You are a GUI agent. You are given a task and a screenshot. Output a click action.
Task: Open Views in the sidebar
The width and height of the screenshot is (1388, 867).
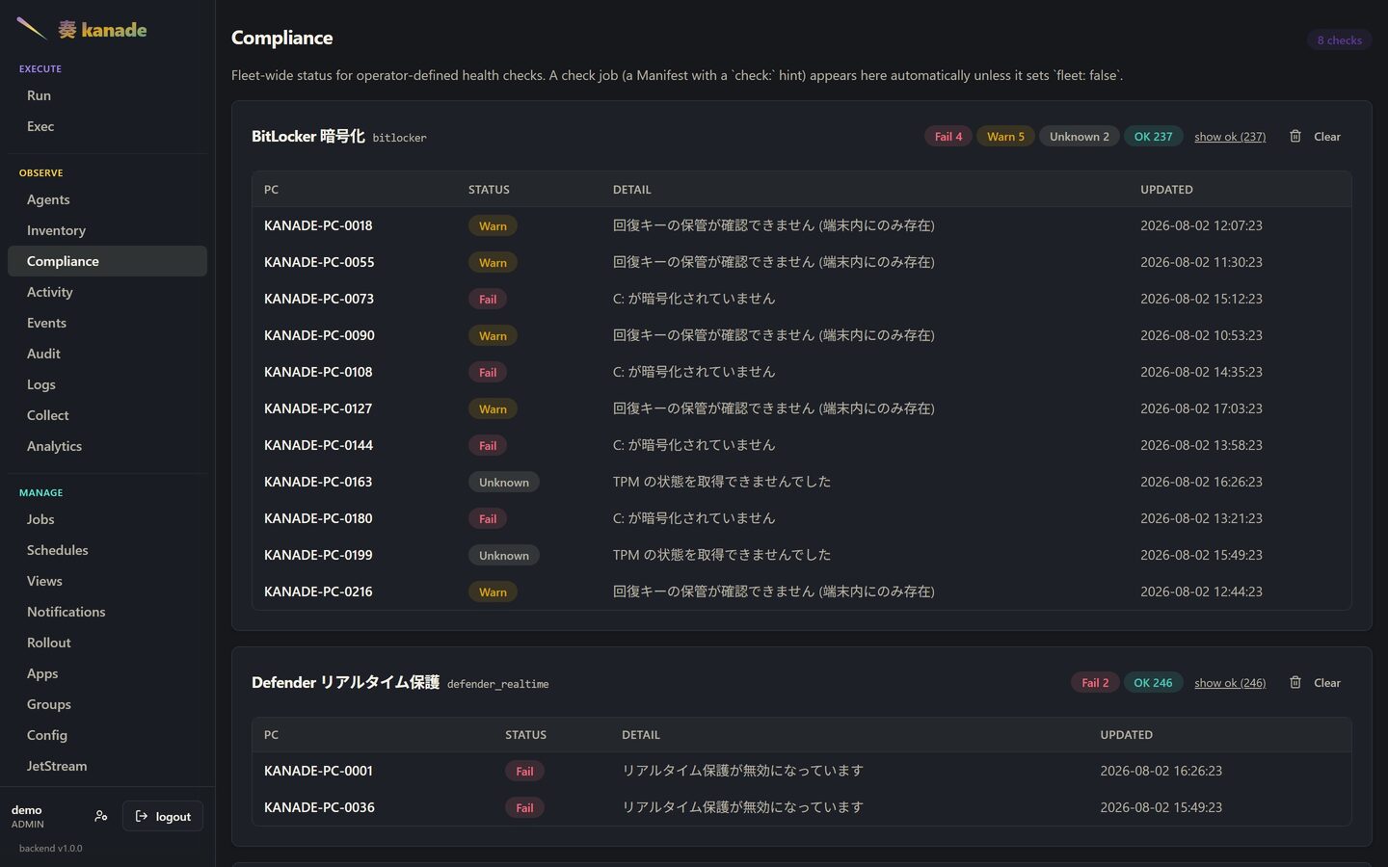[x=107, y=581]
